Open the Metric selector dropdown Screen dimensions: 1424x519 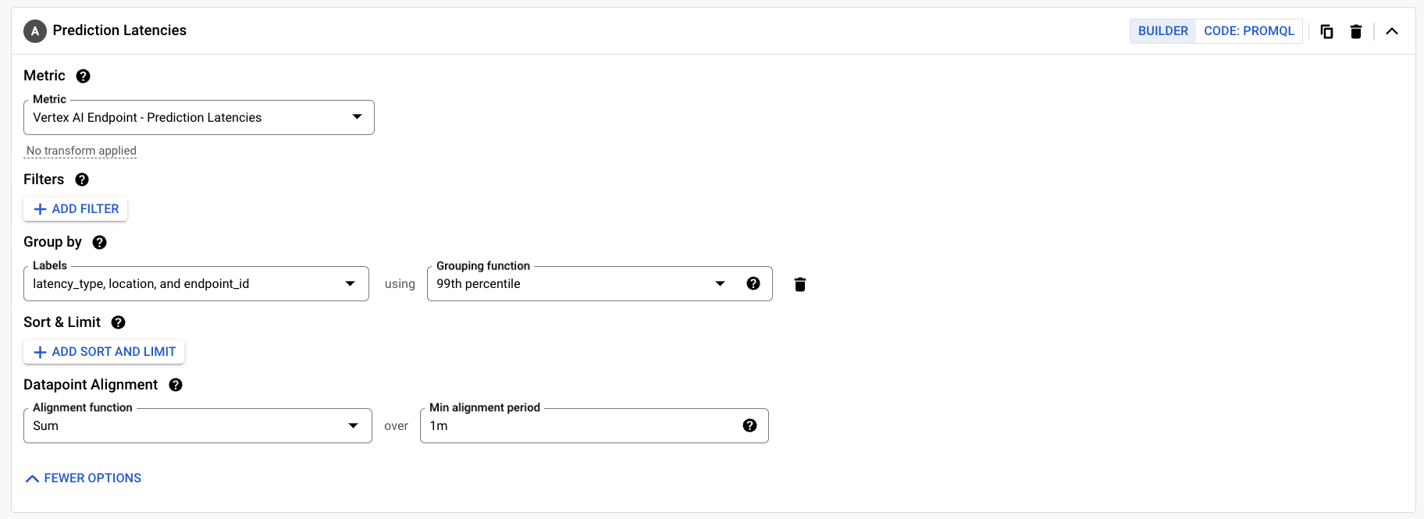point(199,117)
